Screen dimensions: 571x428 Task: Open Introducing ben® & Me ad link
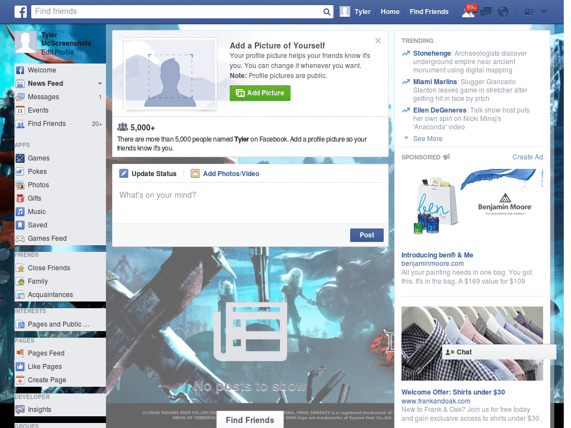437,255
